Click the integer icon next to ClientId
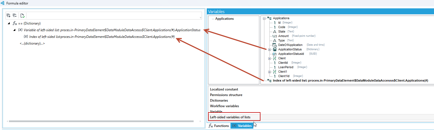The width and height of the screenshot is (434, 130). [275, 63]
